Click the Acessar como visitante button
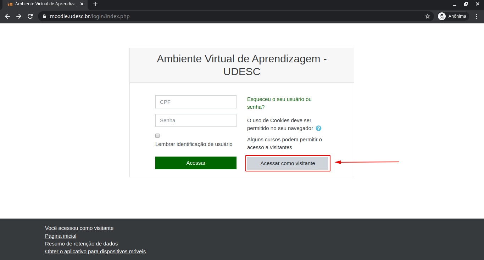 click(288, 163)
